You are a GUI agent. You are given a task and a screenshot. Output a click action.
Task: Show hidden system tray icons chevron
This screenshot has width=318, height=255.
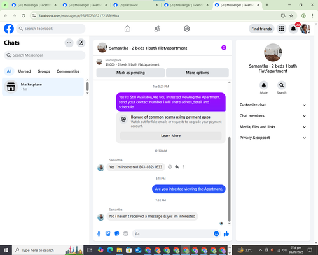(261, 250)
